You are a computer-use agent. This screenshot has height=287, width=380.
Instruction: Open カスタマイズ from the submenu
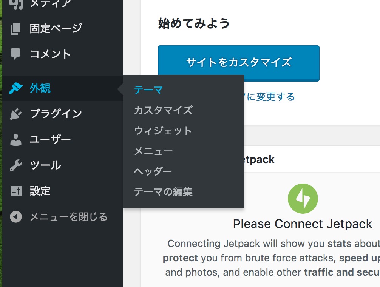163,110
